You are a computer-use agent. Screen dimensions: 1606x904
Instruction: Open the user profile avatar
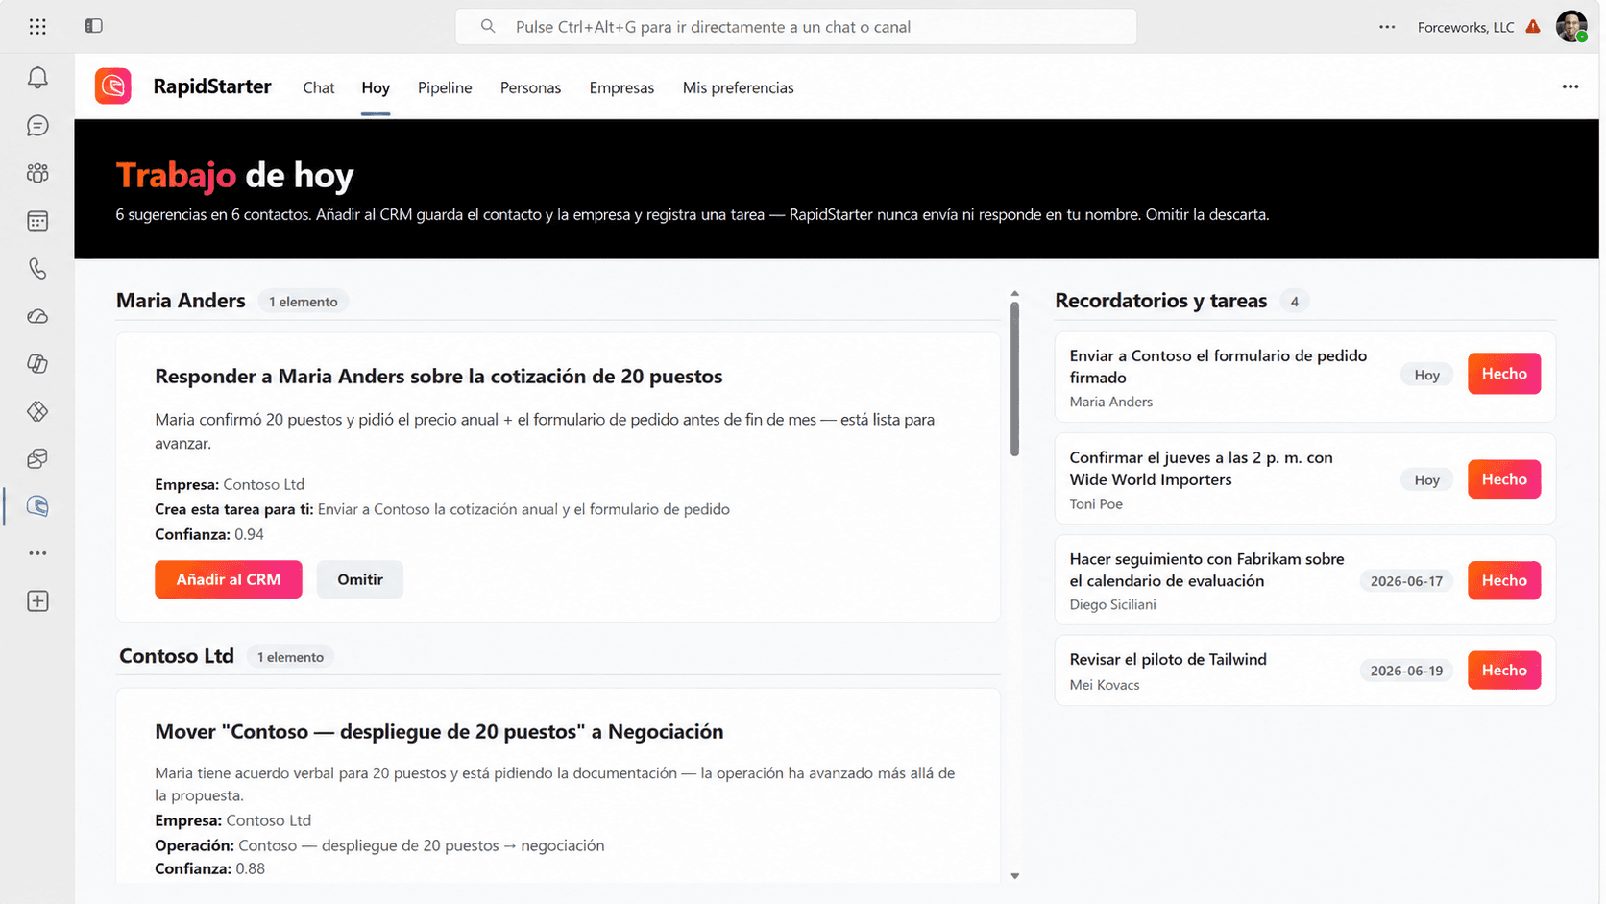coord(1571,27)
